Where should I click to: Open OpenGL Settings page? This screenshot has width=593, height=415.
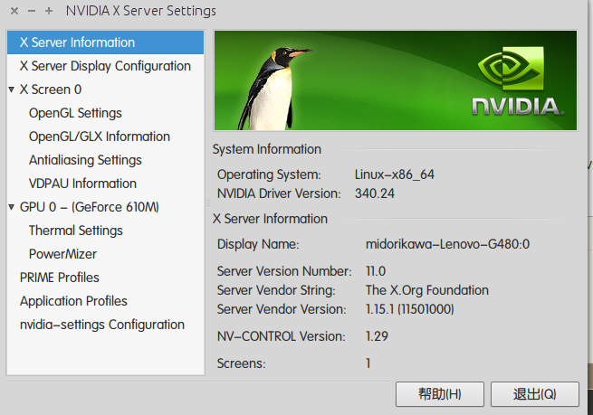coord(75,113)
